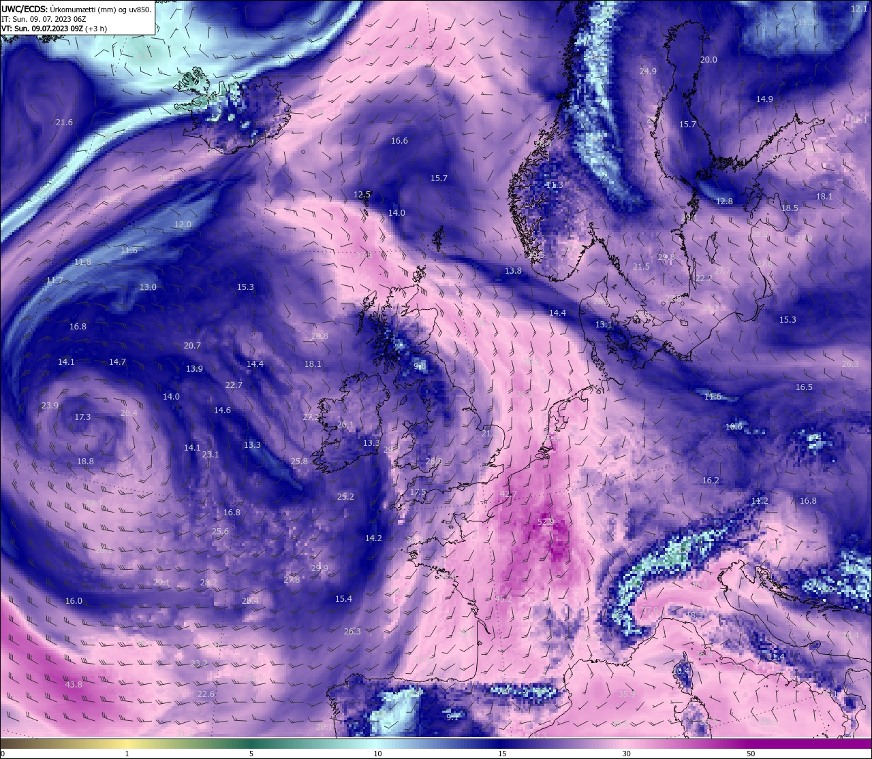
Task: Click the 29.9 value on the map
Action: point(320,568)
